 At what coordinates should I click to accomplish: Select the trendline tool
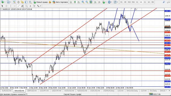pyautogui.click(x=19, y=6)
